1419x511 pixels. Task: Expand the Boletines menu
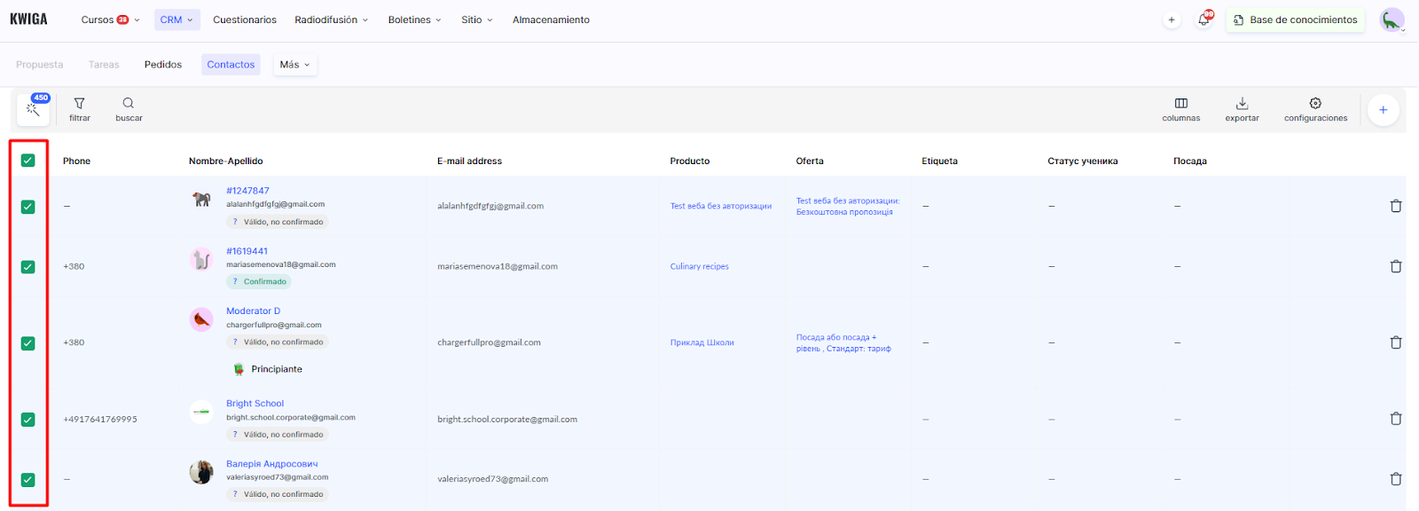coord(414,20)
